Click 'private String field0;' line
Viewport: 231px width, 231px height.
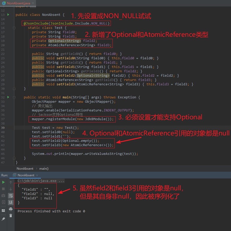[54, 32]
